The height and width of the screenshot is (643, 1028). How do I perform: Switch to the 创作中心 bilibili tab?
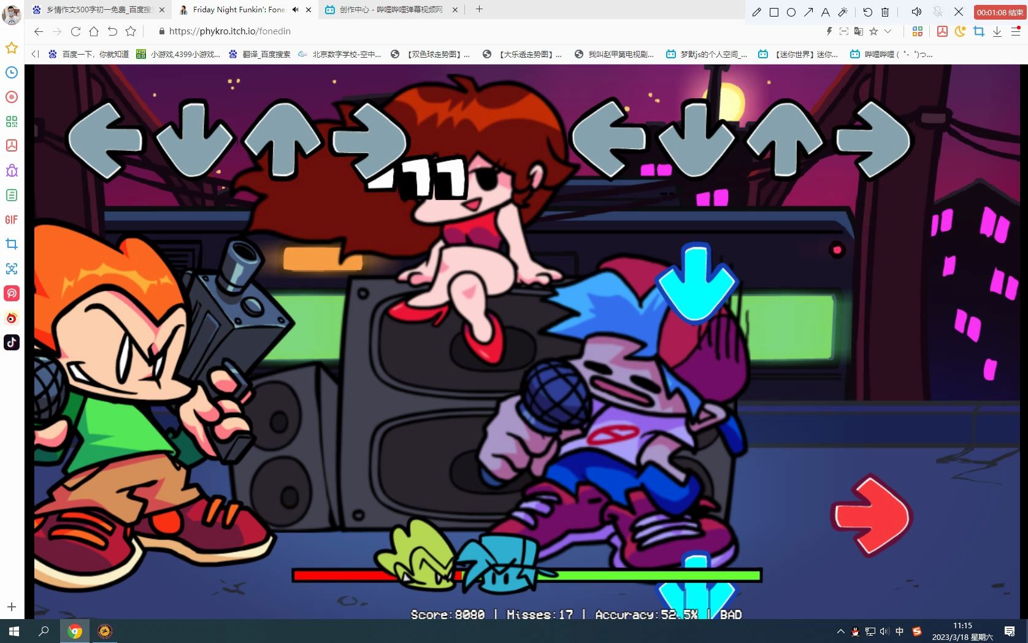point(393,10)
